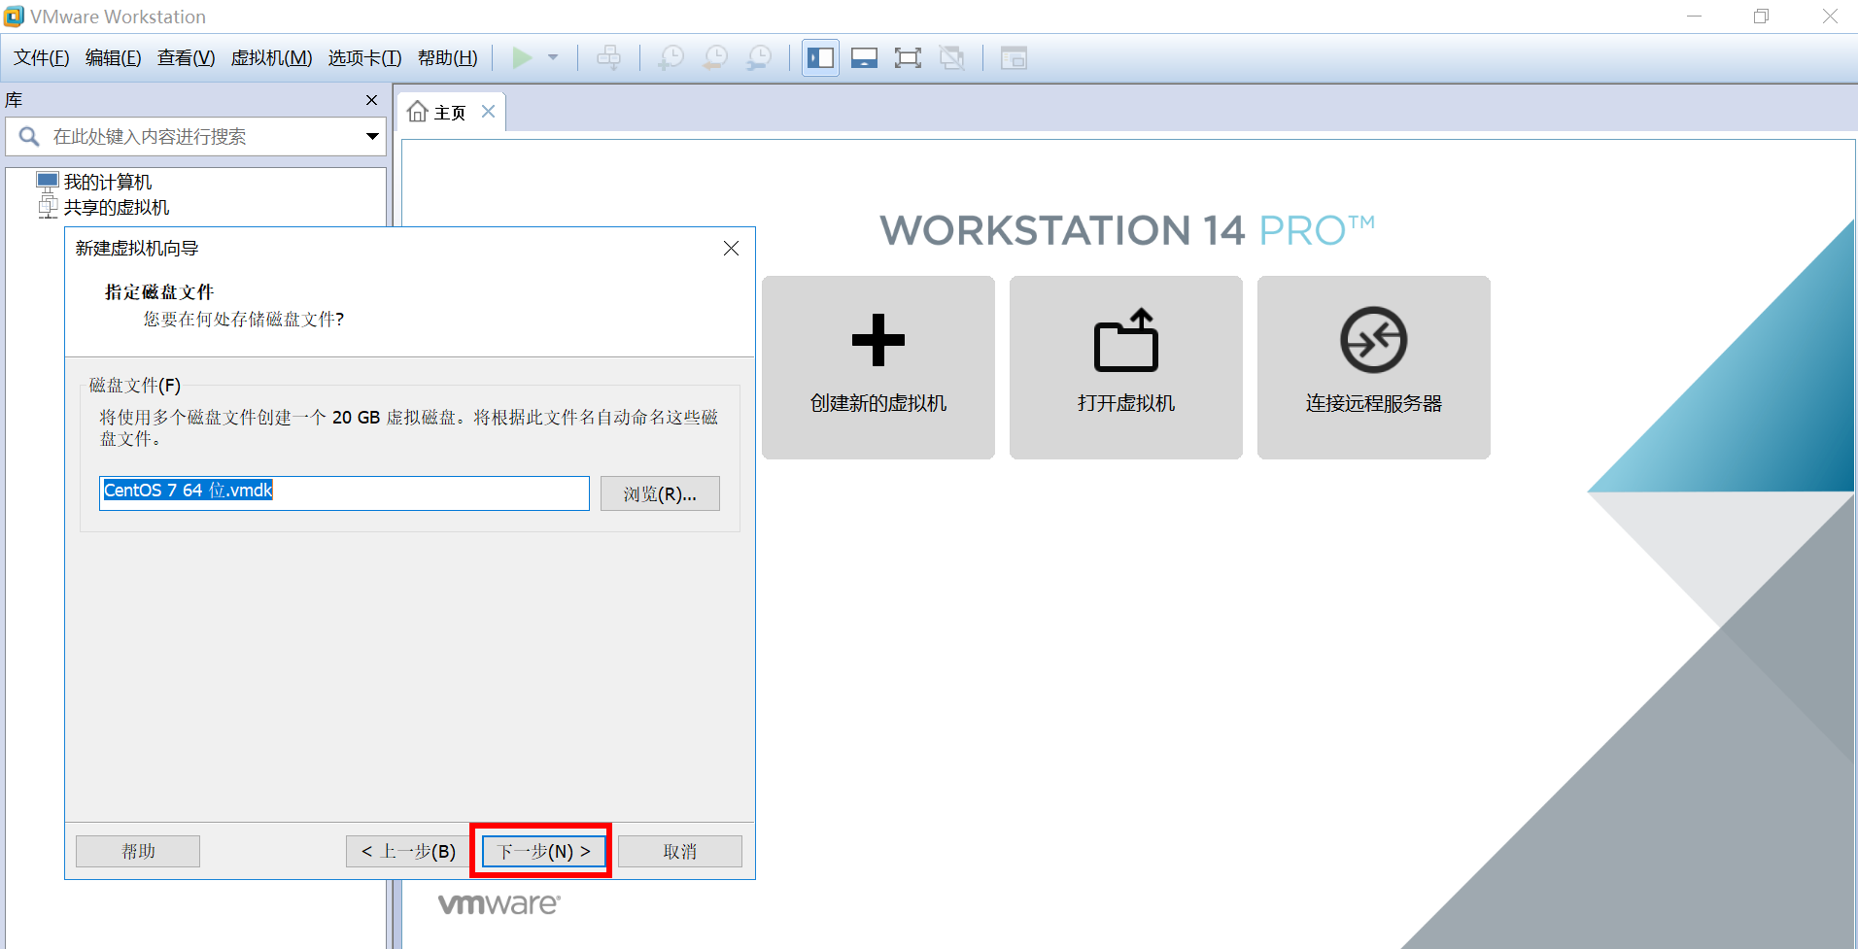Click the Take Snapshot toolbar icon
The image size is (1858, 949).
(671, 58)
